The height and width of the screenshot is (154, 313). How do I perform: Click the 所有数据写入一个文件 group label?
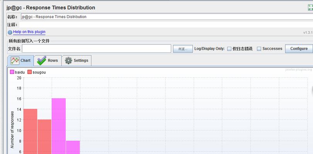tap(29, 41)
